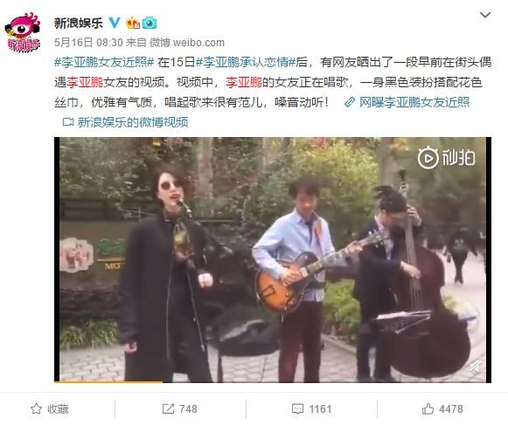Click the 秒拍 logo on the video

click(447, 158)
